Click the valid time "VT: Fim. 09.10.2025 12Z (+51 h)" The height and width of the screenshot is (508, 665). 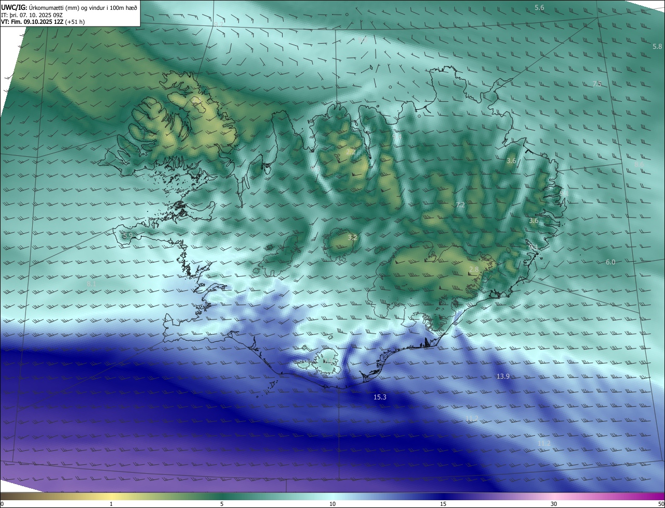coord(43,22)
